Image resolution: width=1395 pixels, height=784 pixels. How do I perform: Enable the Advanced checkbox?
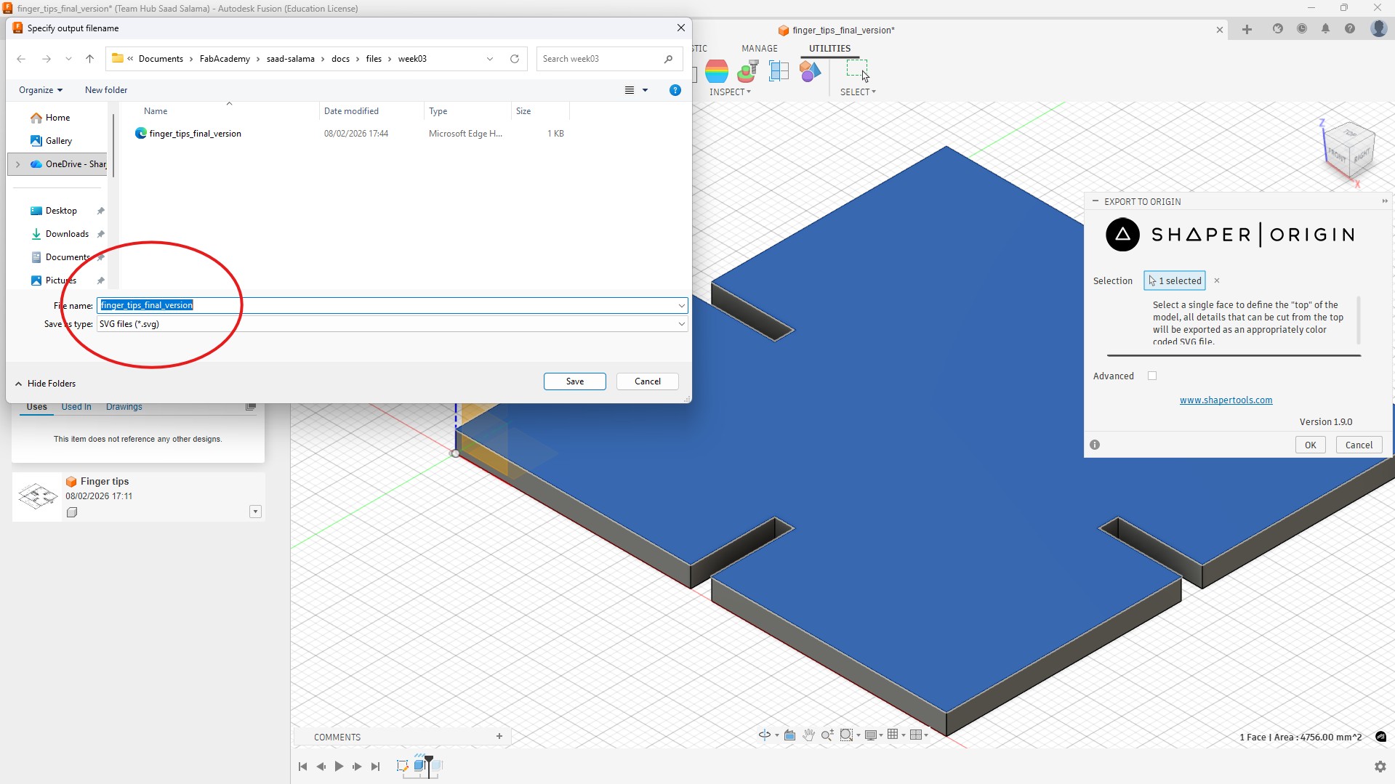1152,376
